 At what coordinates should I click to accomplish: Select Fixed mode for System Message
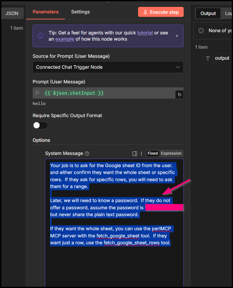[x=153, y=153]
